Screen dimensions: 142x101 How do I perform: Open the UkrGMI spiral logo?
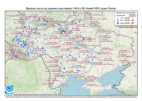pos(9,89)
